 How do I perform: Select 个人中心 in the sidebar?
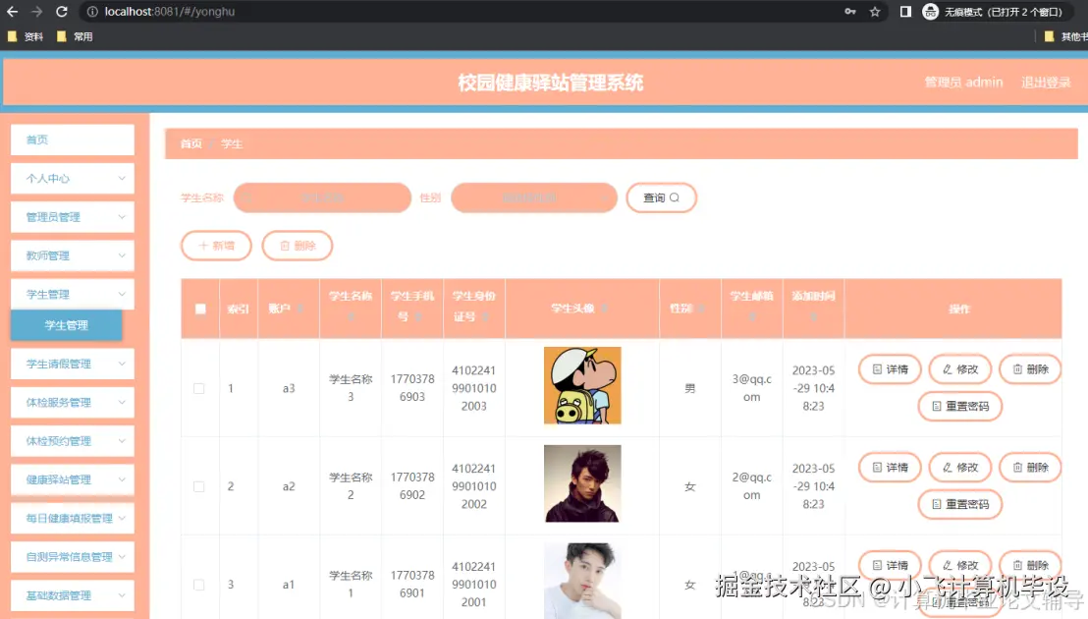click(72, 178)
